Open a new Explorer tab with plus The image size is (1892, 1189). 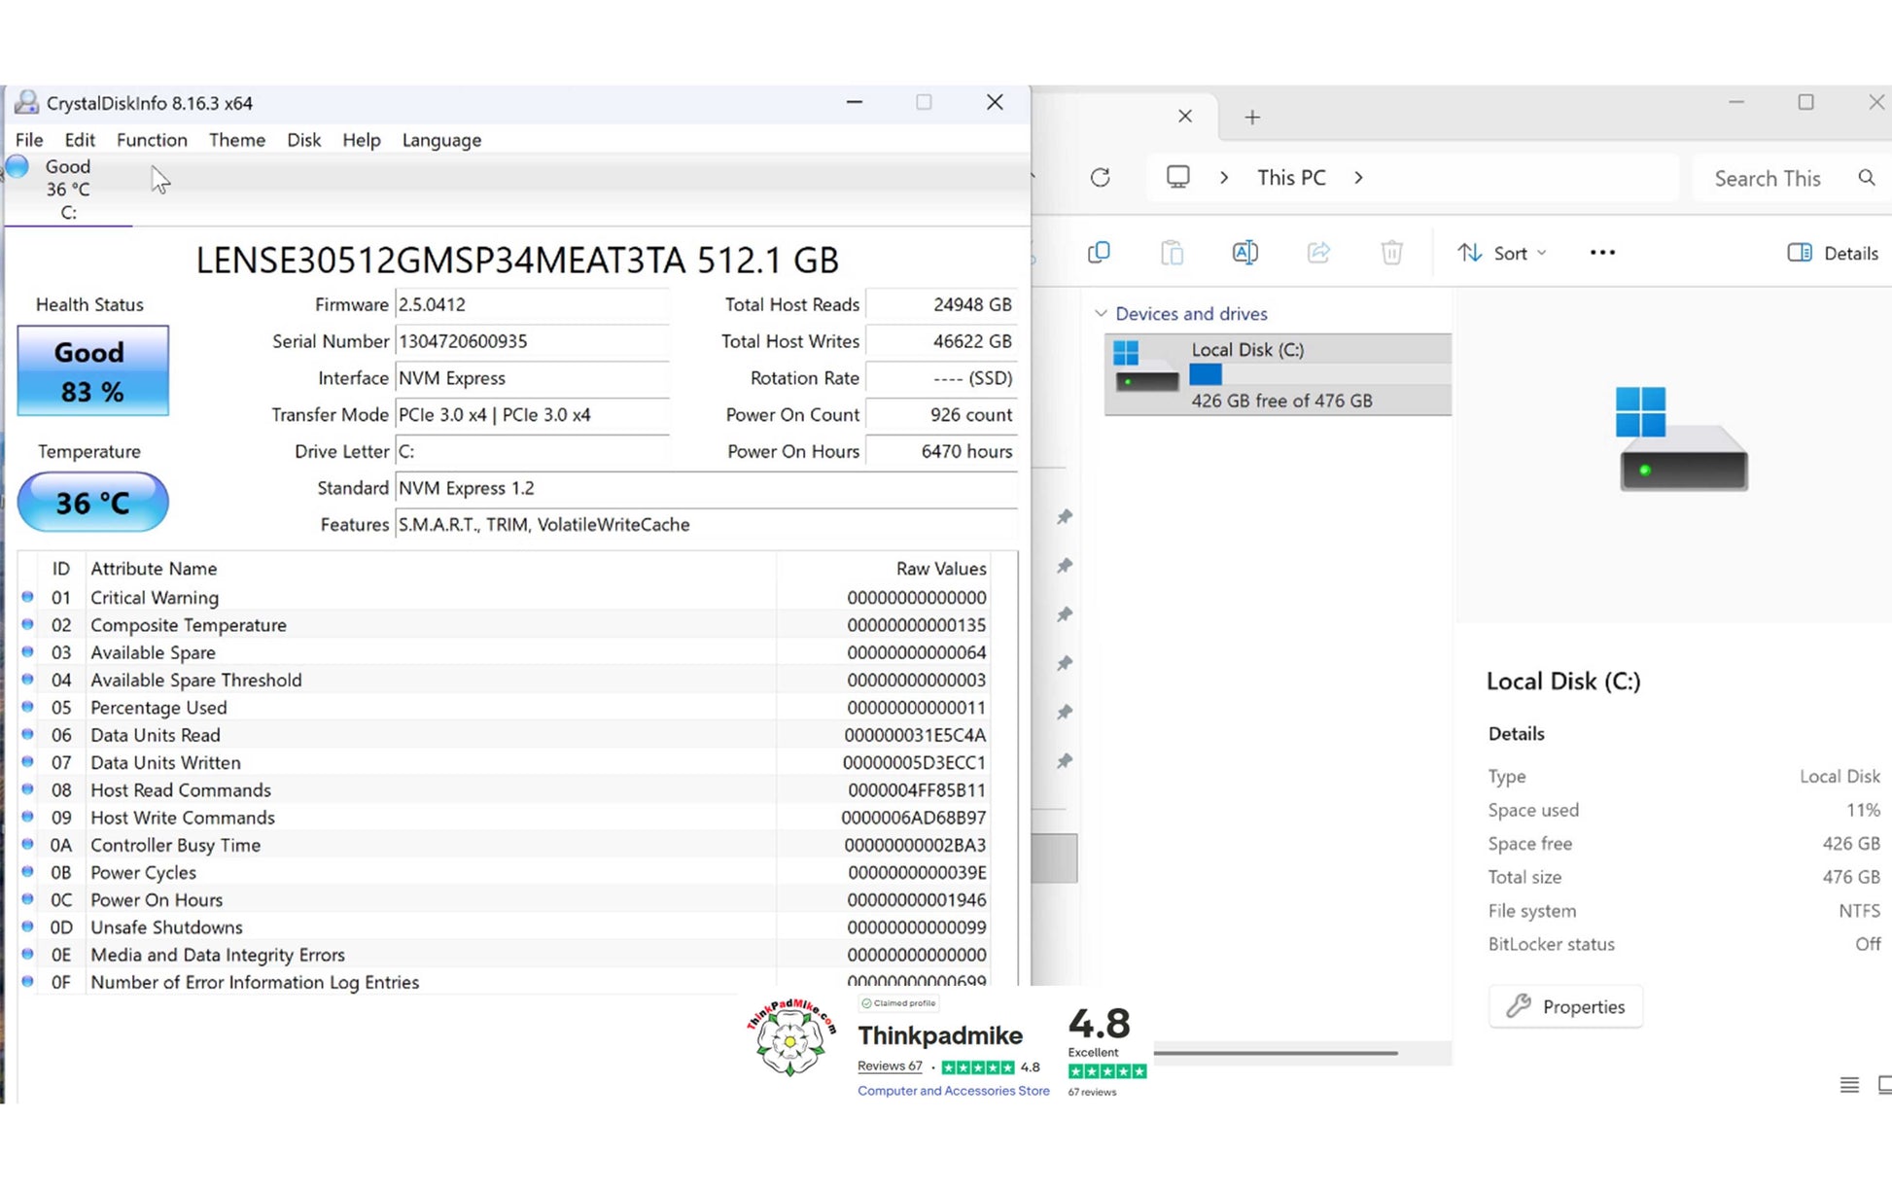(x=1252, y=118)
